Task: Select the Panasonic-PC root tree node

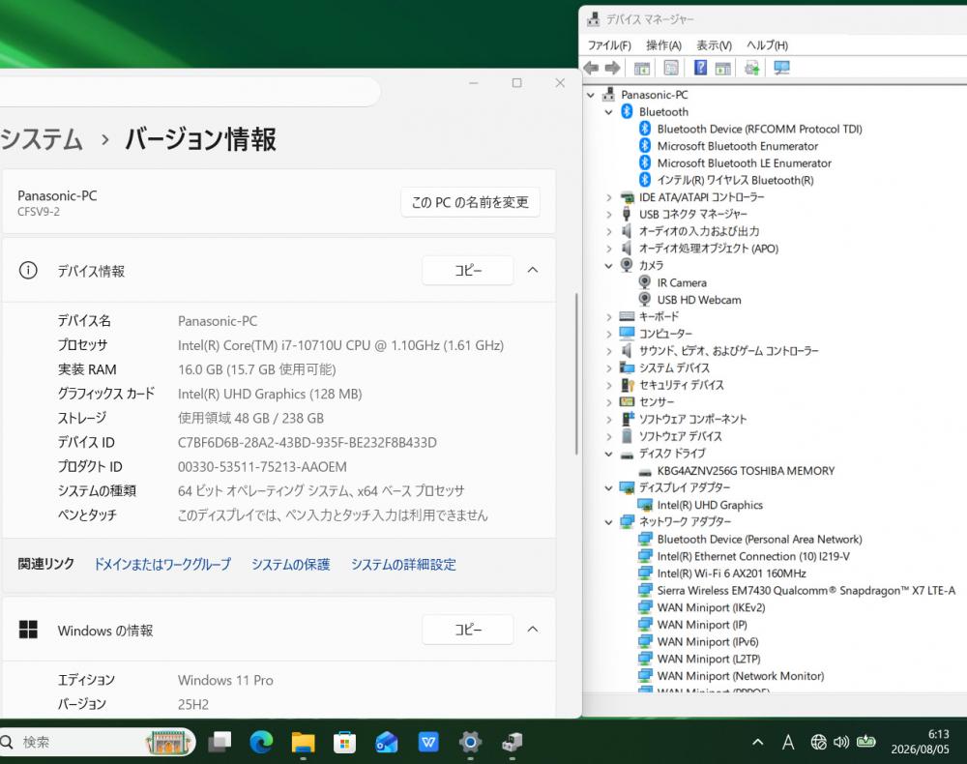Action: [655, 95]
